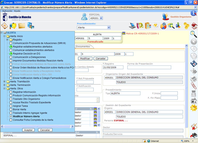Screen dimensions: 198x143
Task: Open the Gestión Organismo icon
Action: click(x=166, y=16)
